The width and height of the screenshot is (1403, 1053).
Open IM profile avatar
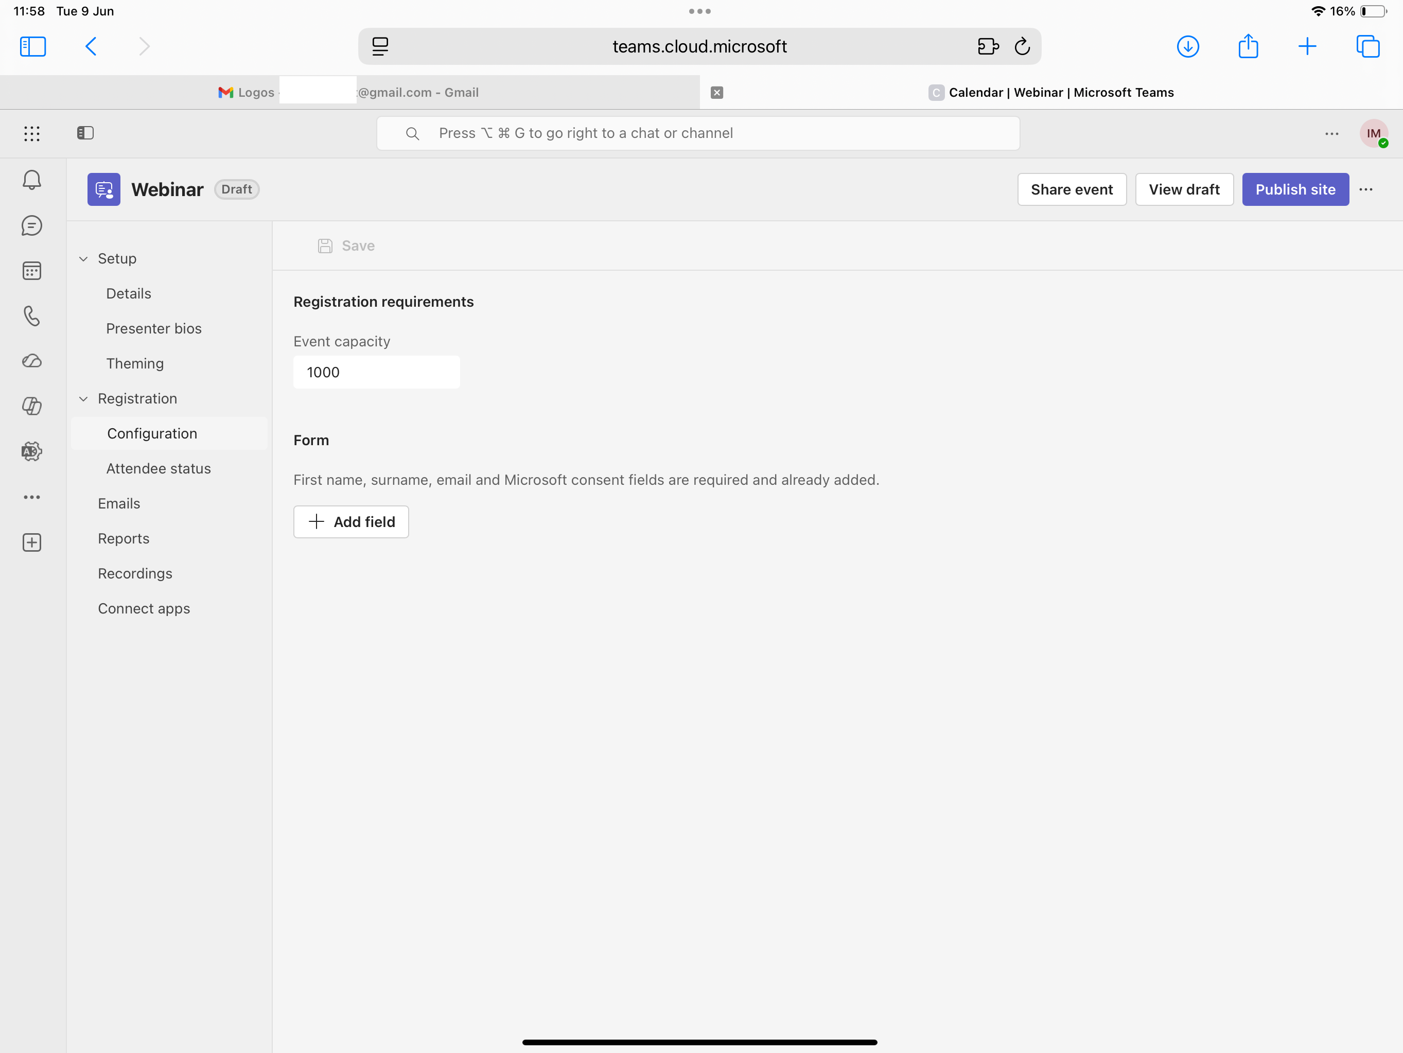click(x=1373, y=134)
